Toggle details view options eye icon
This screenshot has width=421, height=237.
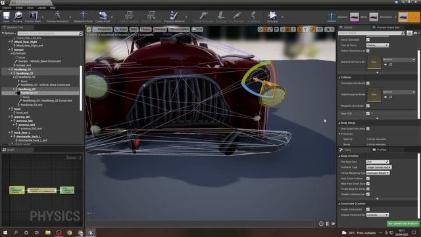point(415,33)
